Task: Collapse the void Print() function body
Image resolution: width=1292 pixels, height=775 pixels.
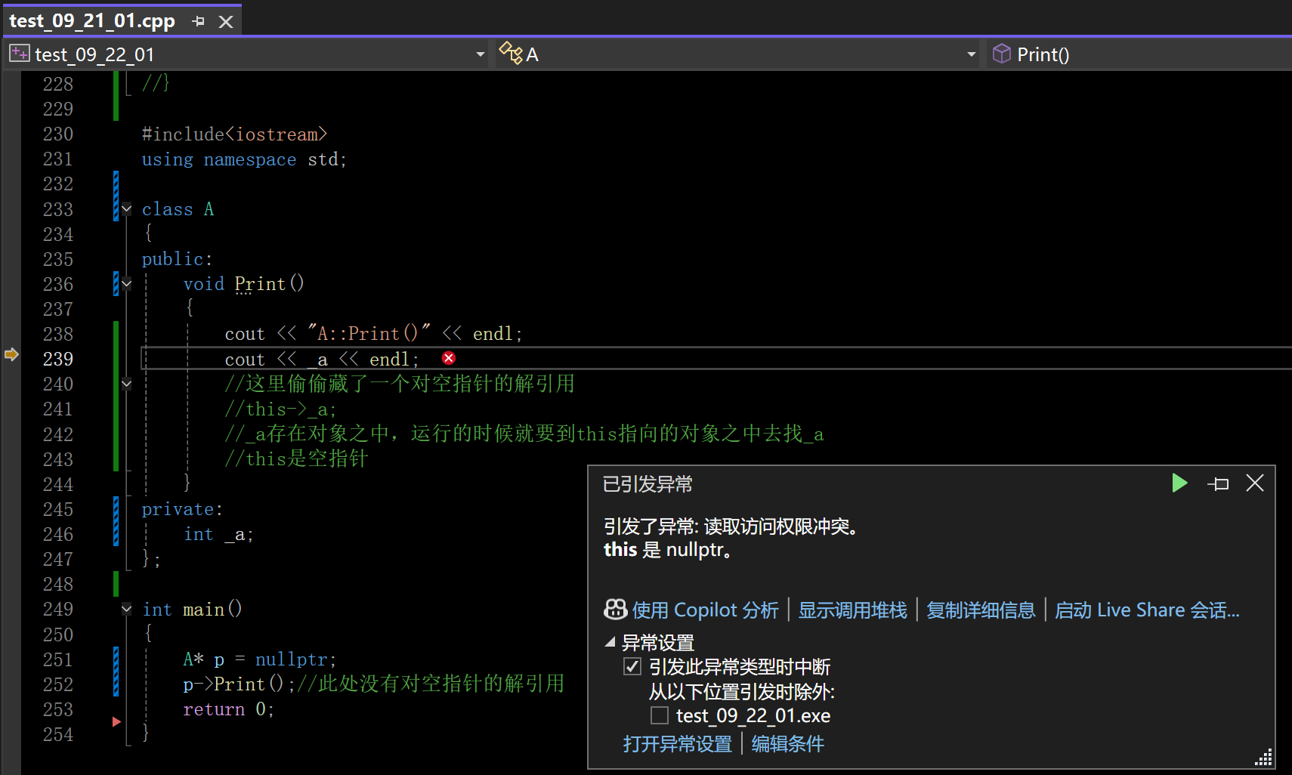Action: (x=126, y=284)
